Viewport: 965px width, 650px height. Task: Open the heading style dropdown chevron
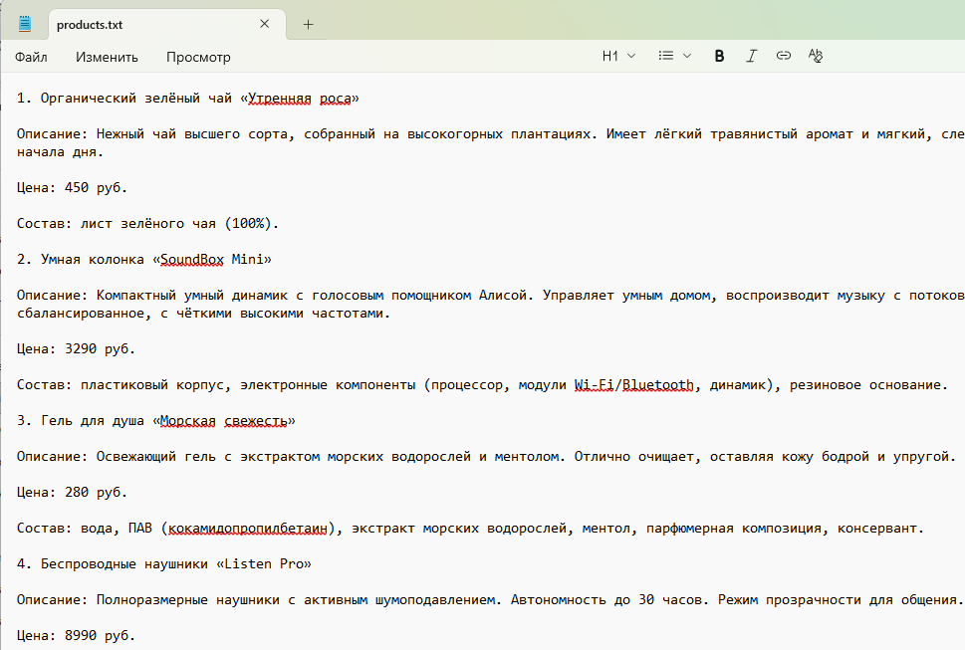pos(631,56)
